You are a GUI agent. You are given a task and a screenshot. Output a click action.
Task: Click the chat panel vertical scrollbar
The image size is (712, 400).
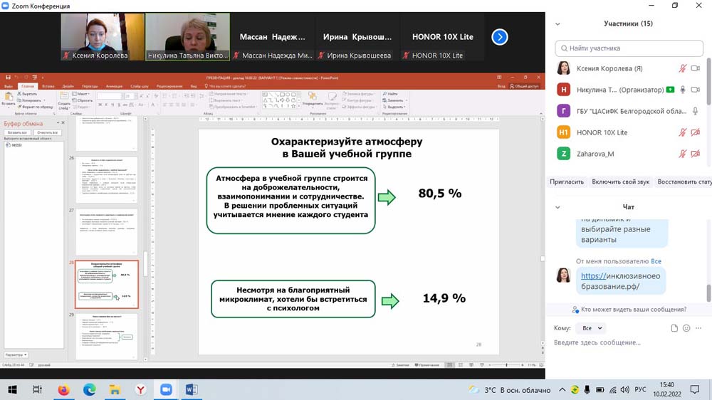coord(708,292)
